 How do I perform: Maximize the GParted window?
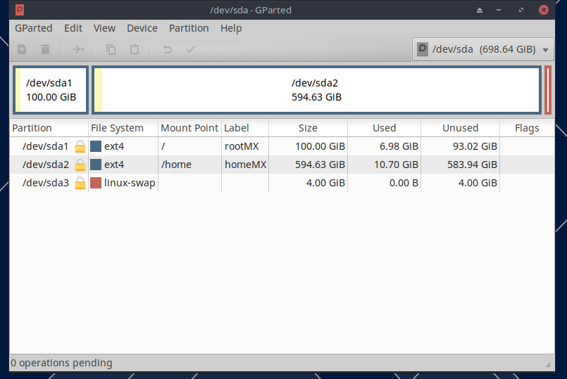tap(521, 10)
